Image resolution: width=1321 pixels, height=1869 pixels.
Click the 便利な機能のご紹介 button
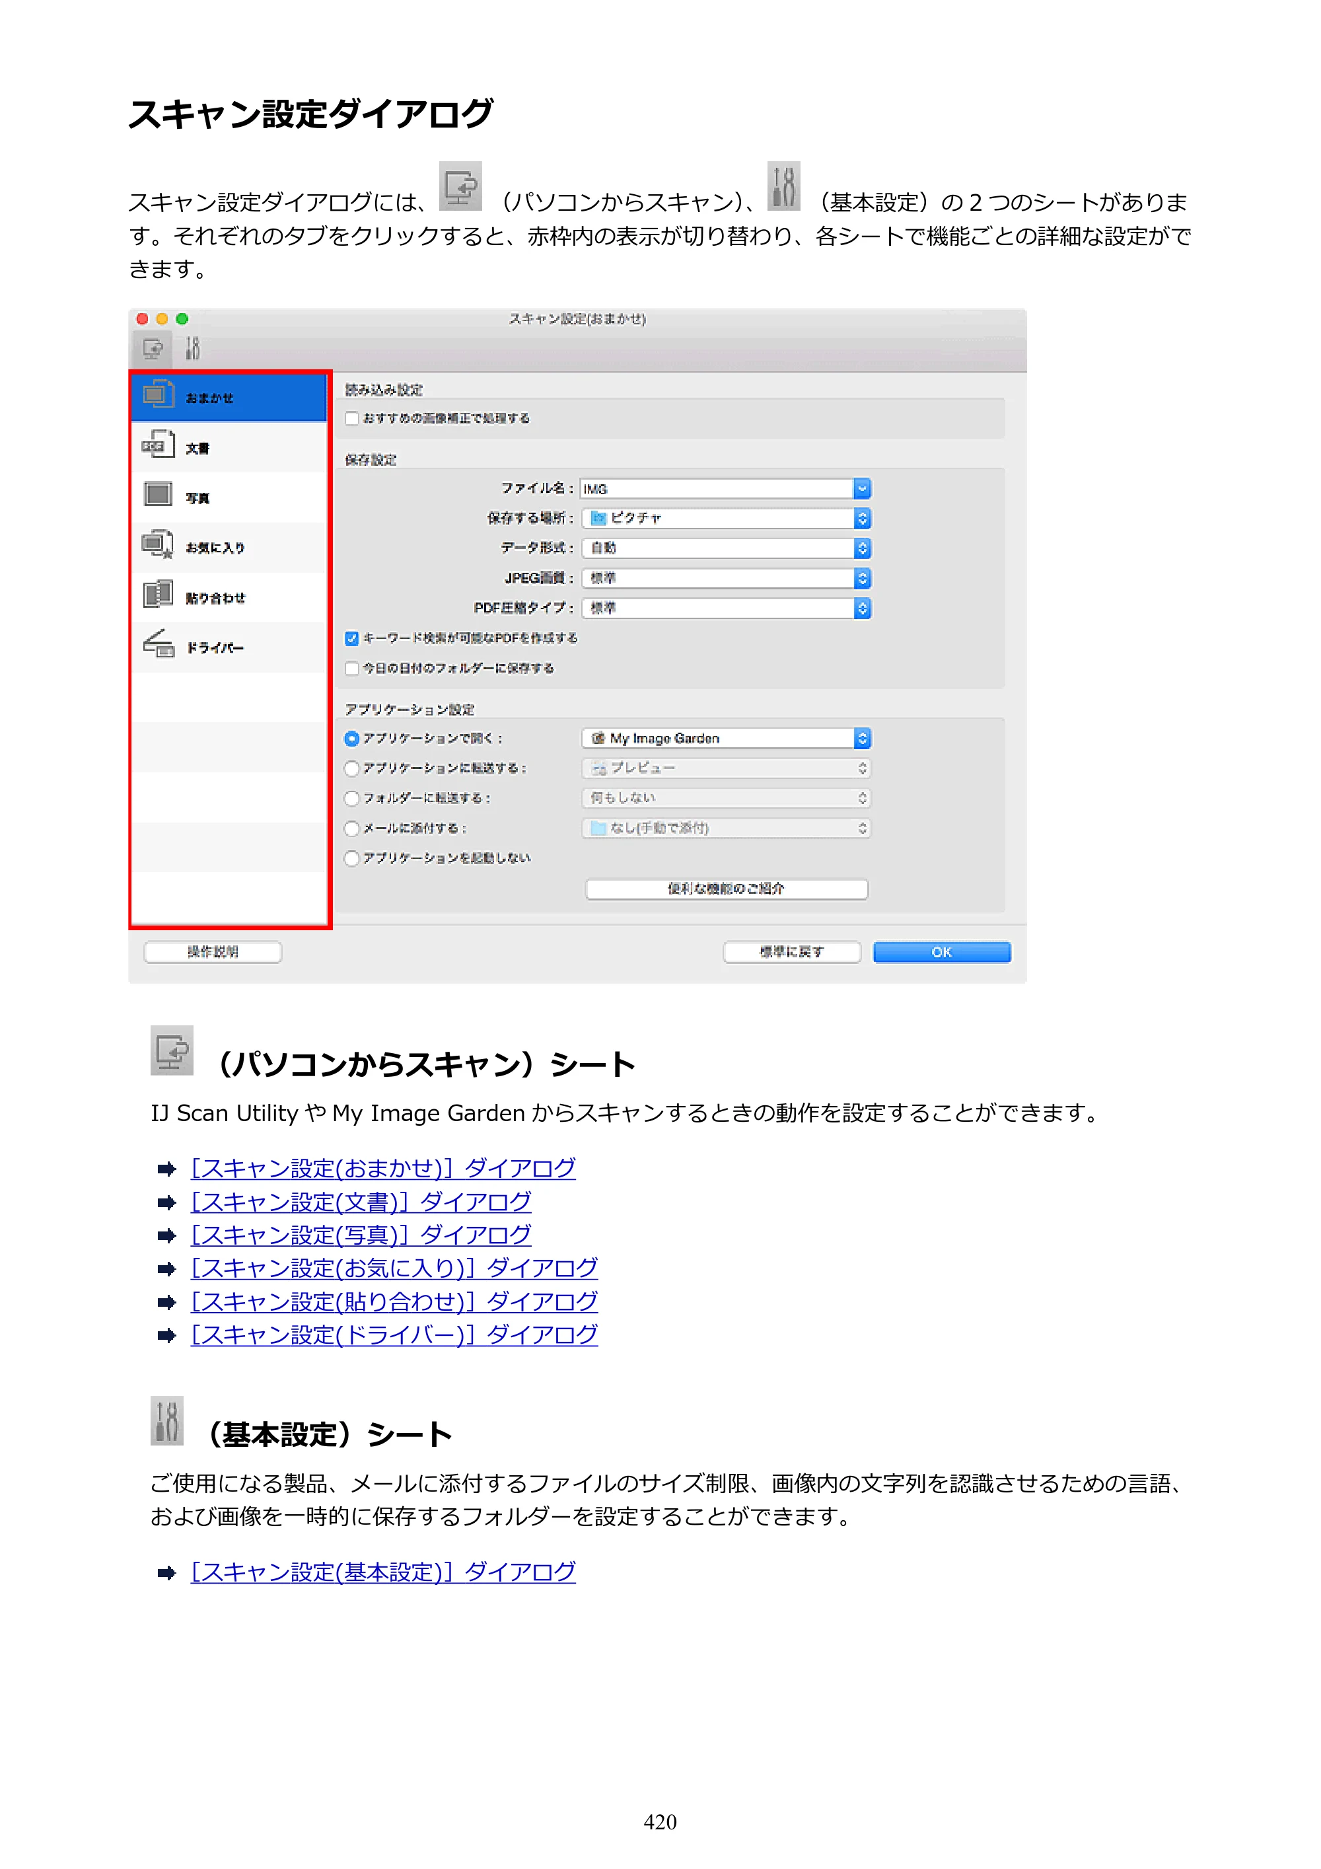(726, 888)
